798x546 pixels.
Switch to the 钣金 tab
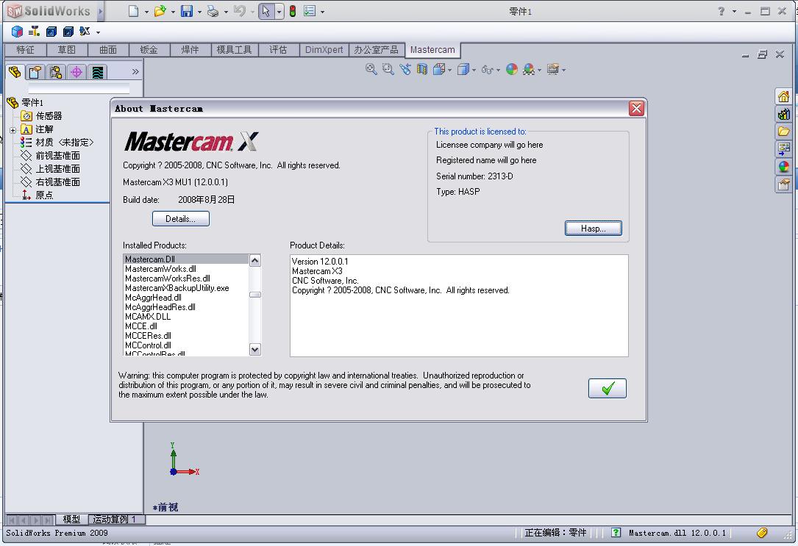(149, 50)
